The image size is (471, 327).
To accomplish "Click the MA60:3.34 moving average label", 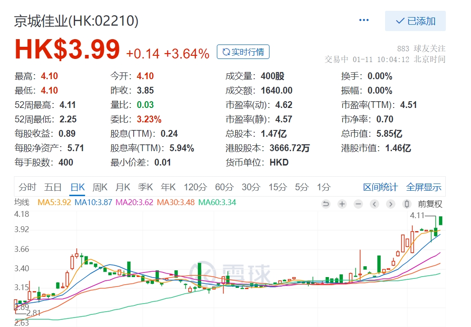I will pyautogui.click(x=217, y=202).
